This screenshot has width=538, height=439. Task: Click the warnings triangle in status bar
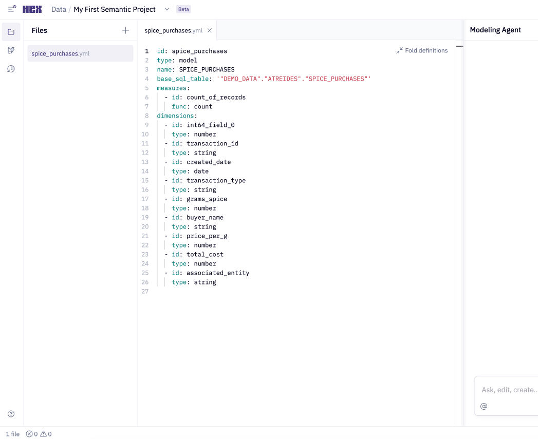(46, 434)
